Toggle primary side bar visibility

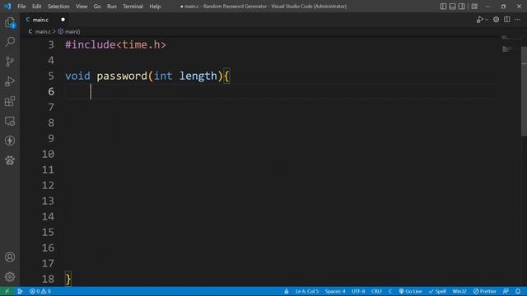(x=443, y=7)
